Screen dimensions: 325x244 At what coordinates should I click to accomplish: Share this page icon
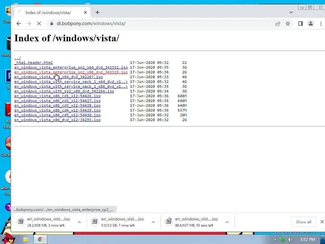click(x=278, y=24)
